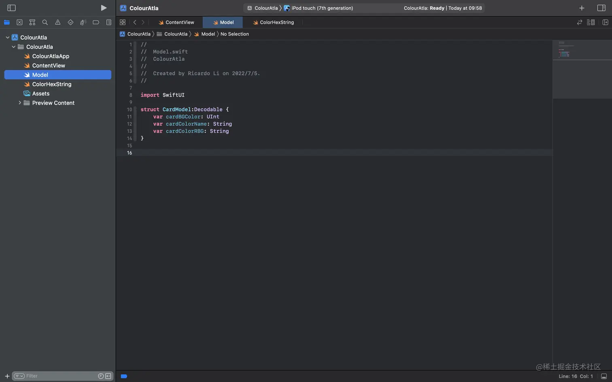Switch to the Model editor tab
Image resolution: width=612 pixels, height=382 pixels.
(x=223, y=22)
